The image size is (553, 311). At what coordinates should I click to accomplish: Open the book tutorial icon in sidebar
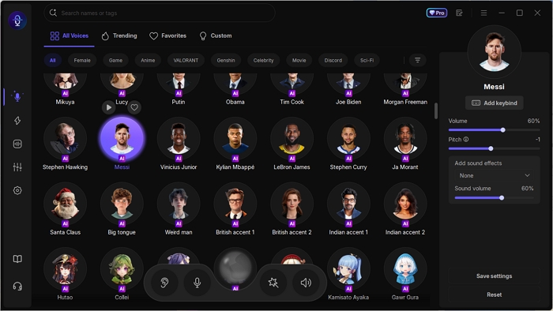tap(17, 259)
